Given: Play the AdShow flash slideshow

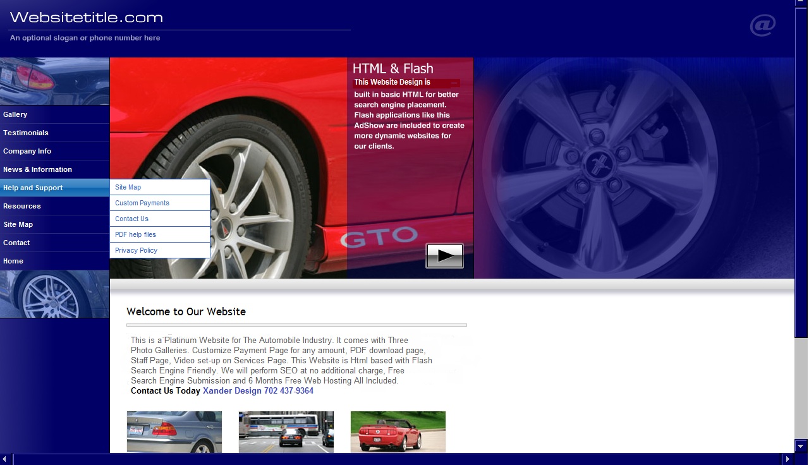Looking at the screenshot, I should (x=444, y=256).
